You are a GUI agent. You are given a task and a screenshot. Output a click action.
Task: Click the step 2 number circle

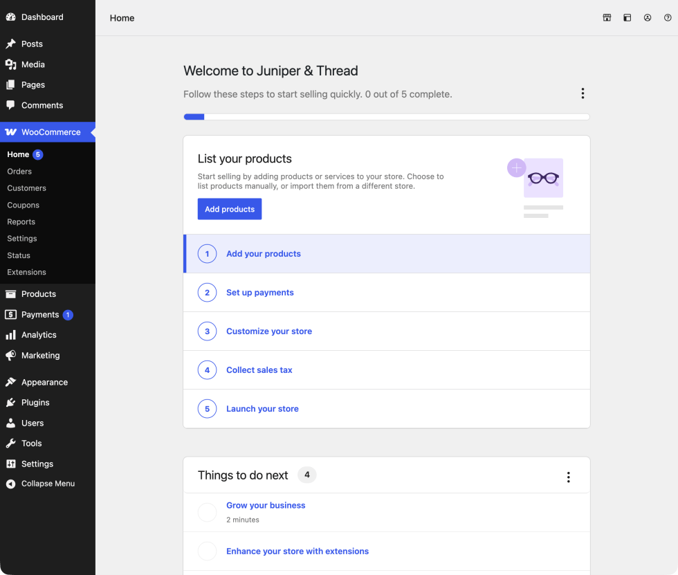pyautogui.click(x=207, y=293)
